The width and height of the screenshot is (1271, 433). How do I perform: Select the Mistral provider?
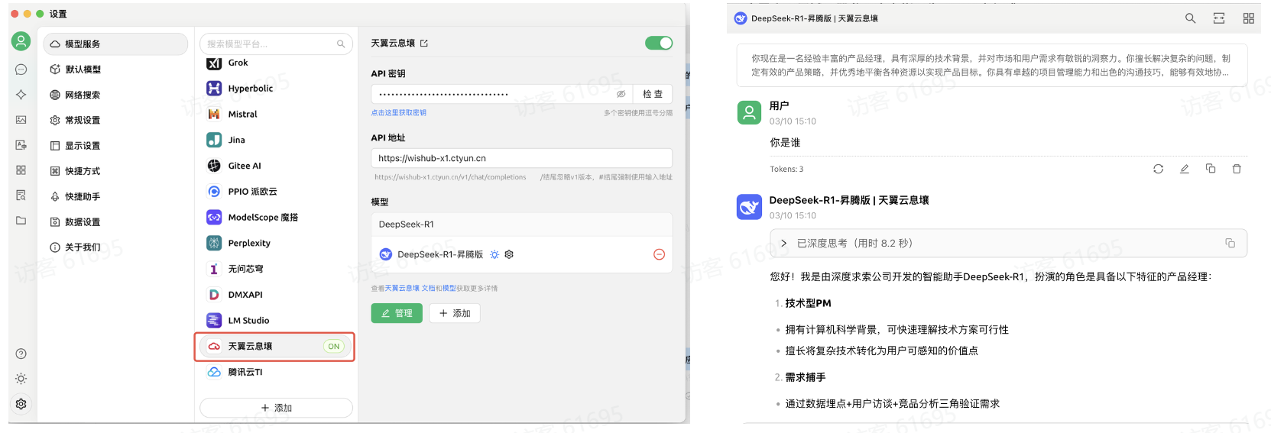coord(276,114)
